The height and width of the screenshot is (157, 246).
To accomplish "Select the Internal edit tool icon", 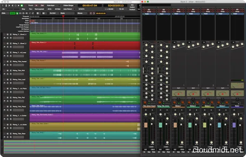I will click(x=33, y=13).
